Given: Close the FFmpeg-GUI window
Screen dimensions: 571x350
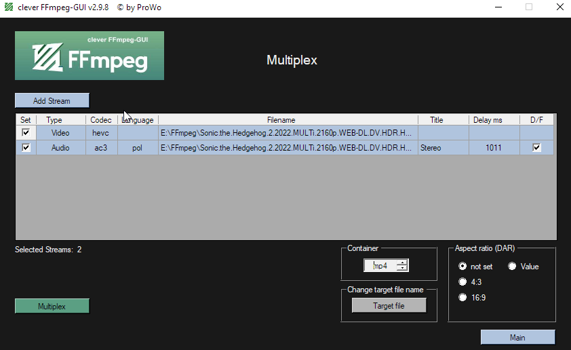Looking at the screenshot, I should click(x=560, y=7).
